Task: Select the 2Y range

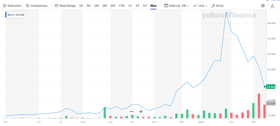Action: pyautogui.click(x=137, y=6)
